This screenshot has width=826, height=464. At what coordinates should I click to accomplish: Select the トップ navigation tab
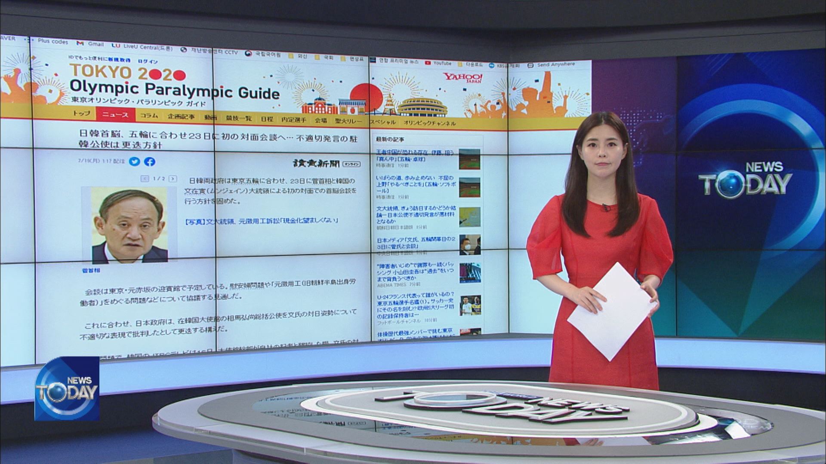82,114
